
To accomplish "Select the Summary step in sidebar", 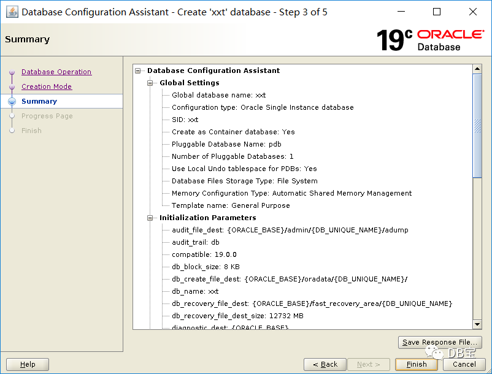I will pyautogui.click(x=39, y=101).
